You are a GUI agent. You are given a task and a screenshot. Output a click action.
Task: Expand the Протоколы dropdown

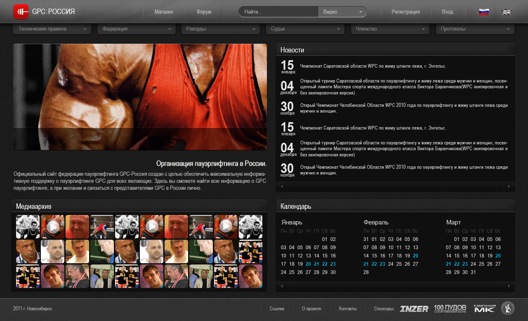pos(475,29)
